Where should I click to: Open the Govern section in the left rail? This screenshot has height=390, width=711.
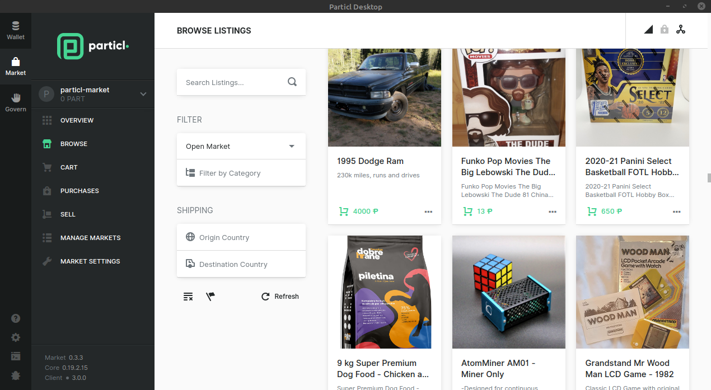click(x=16, y=103)
